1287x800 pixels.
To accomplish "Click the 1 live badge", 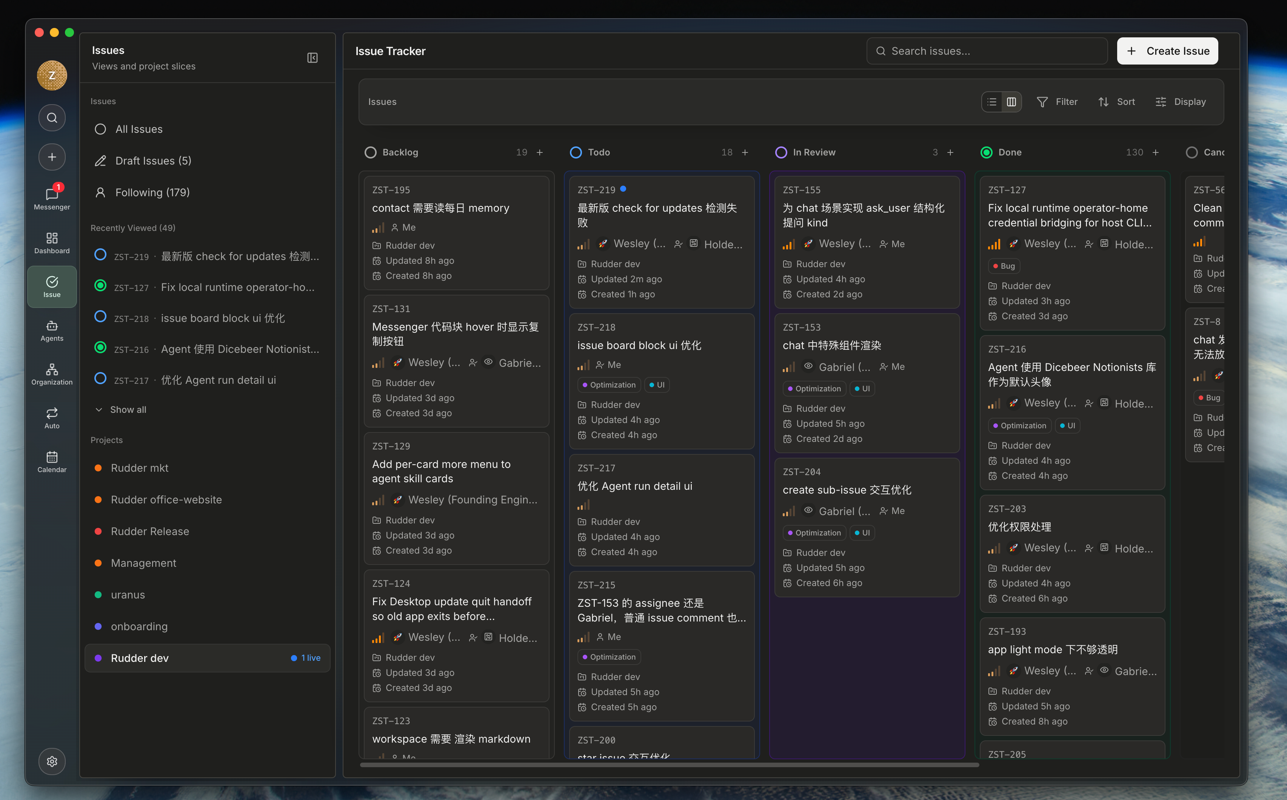I will 306,658.
